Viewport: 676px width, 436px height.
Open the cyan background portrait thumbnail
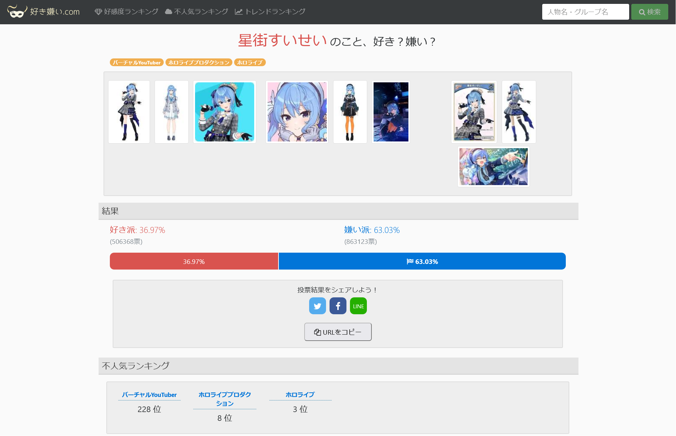pyautogui.click(x=225, y=112)
